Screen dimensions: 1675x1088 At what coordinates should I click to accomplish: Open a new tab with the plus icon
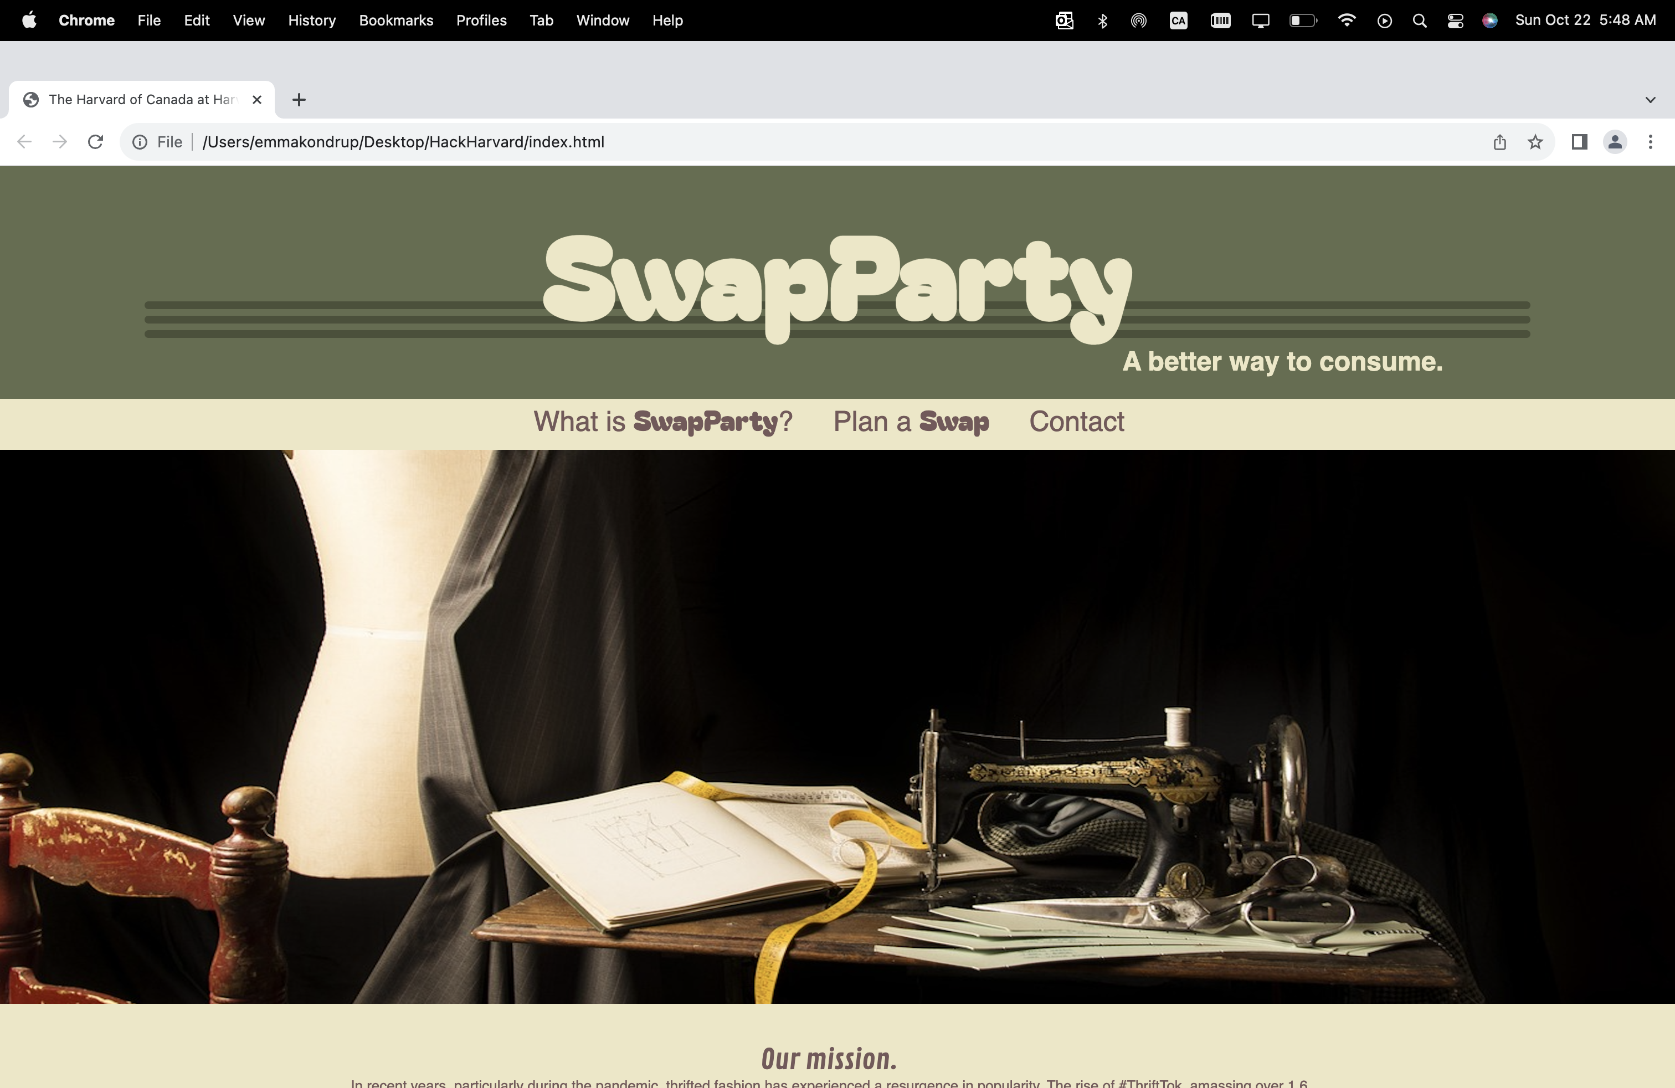[299, 100]
